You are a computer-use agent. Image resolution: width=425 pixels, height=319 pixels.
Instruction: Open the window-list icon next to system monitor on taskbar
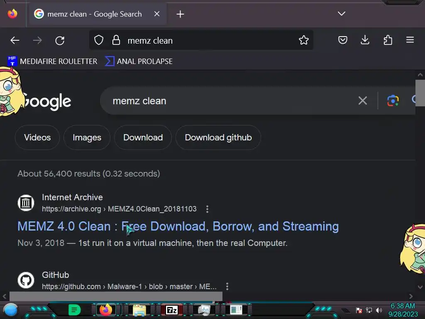[x=236, y=310]
